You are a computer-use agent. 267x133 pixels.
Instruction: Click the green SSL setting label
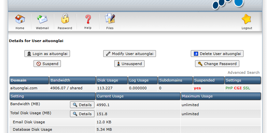tap(246, 88)
